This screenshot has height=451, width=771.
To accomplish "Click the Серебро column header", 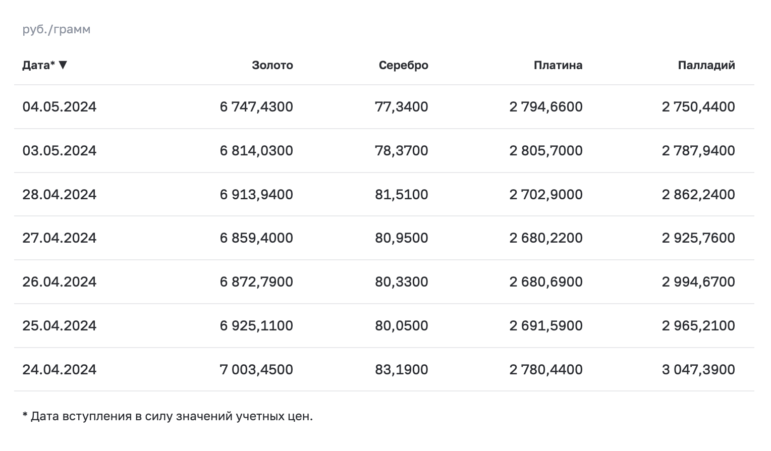I will 403,65.
